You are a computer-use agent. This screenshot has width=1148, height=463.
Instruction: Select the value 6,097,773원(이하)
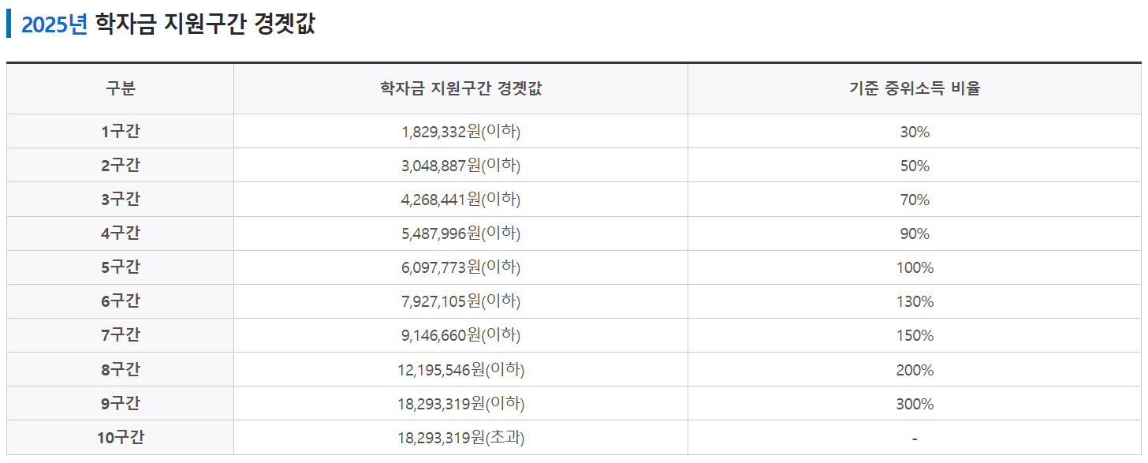tap(460, 267)
